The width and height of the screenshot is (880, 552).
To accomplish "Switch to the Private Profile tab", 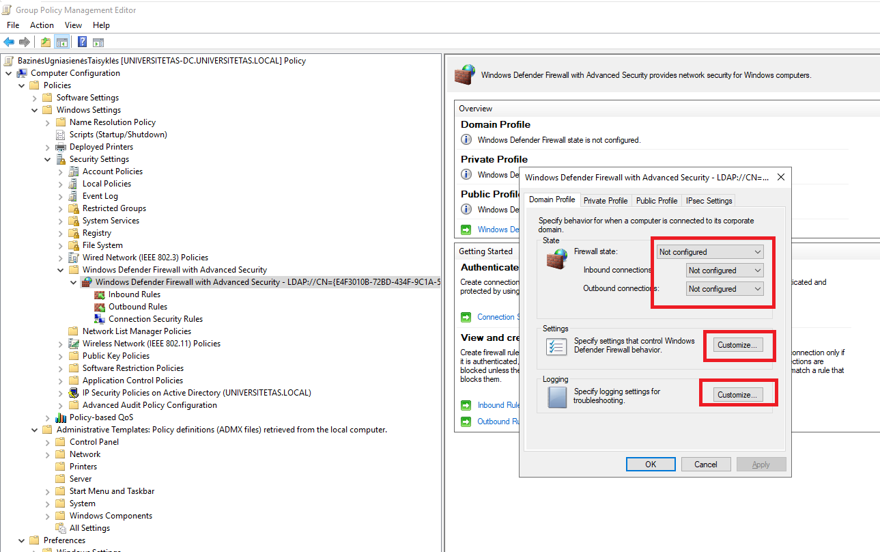I will pyautogui.click(x=606, y=201).
